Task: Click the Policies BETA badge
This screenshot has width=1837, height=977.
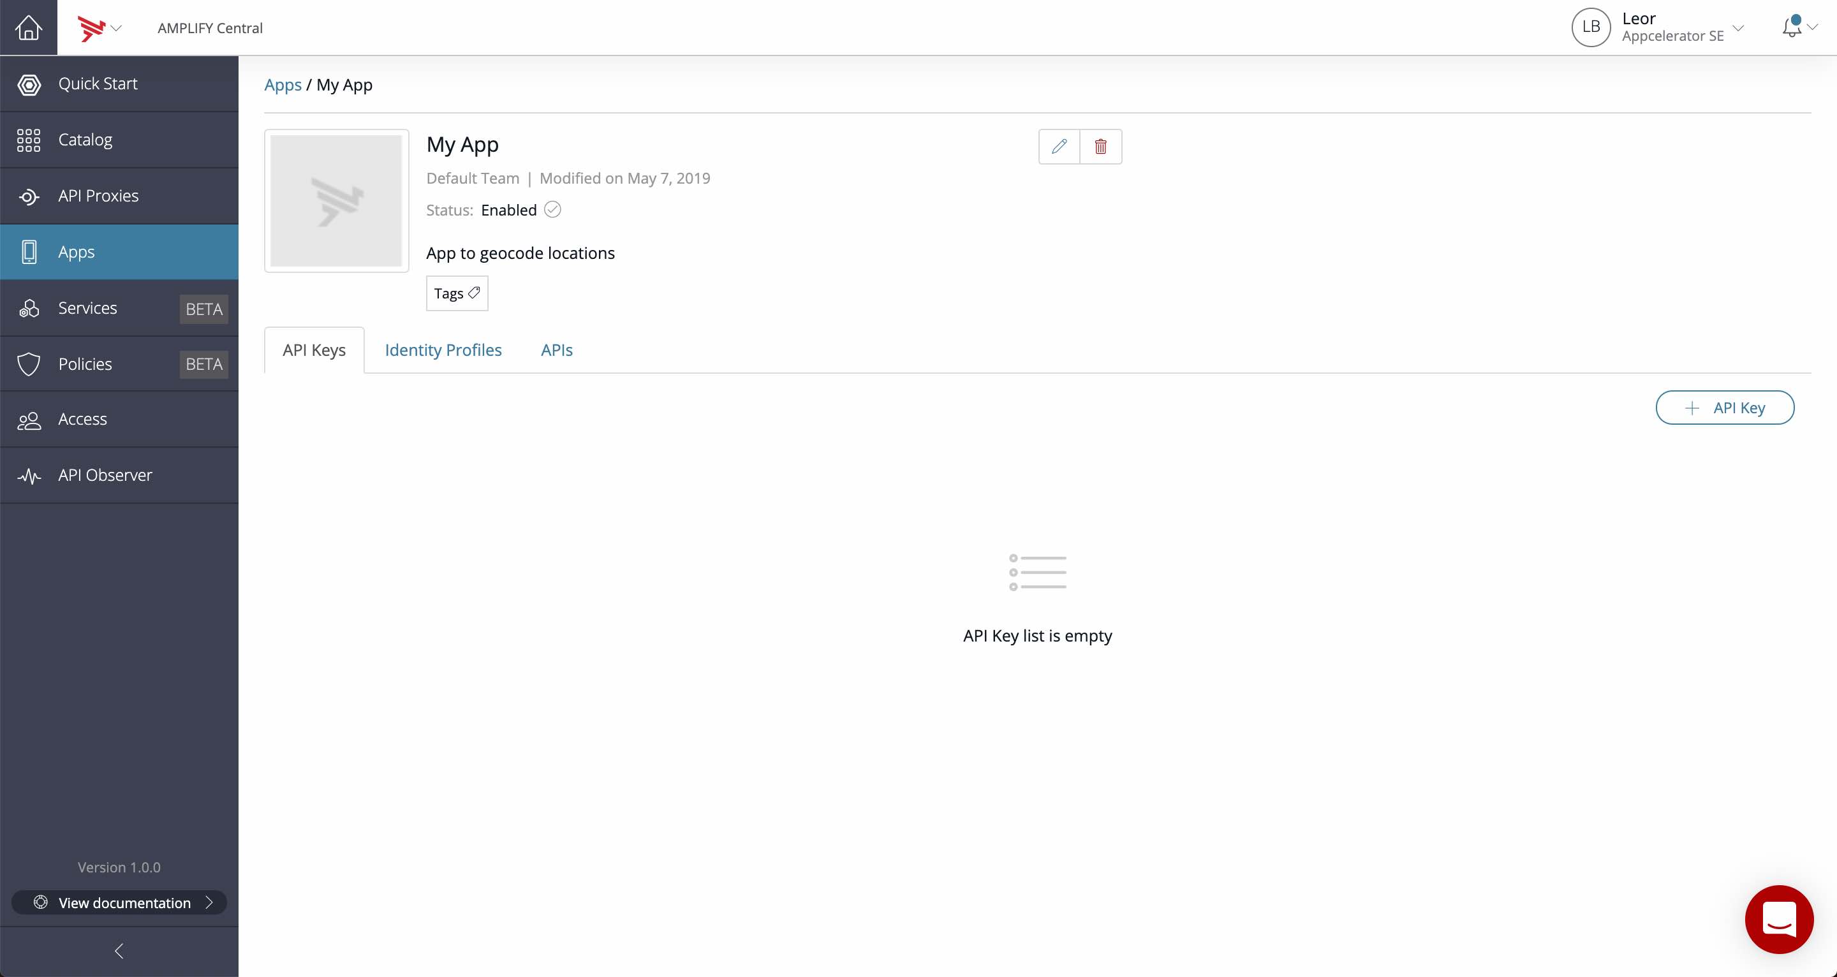Action: click(204, 364)
